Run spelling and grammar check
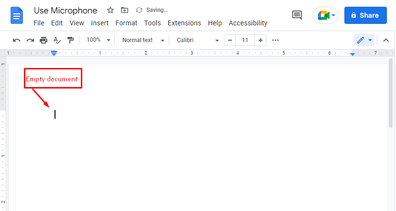Viewport: 396px width, 211px height. click(x=57, y=40)
